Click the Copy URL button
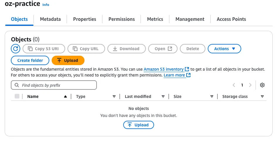 tap(86, 49)
